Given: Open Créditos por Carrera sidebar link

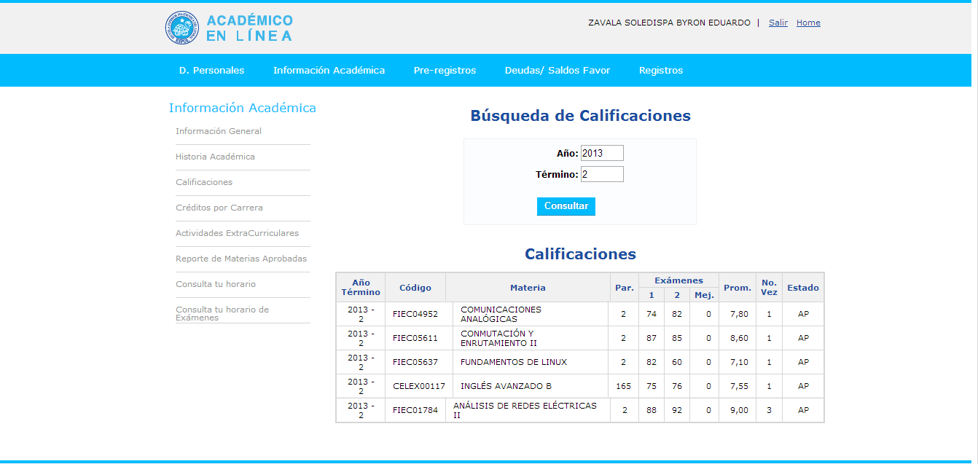Looking at the screenshot, I should coord(219,208).
